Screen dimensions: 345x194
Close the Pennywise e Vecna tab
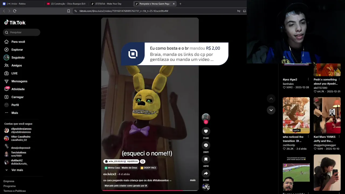click(x=174, y=4)
